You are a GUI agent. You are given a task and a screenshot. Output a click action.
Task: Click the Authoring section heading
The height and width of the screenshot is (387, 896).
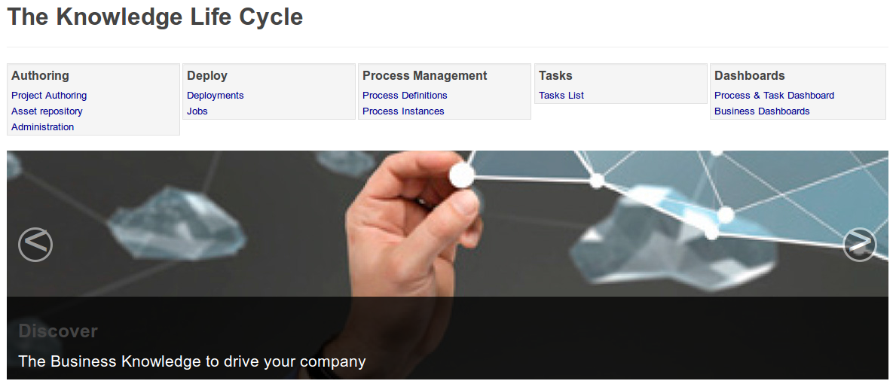(x=40, y=76)
